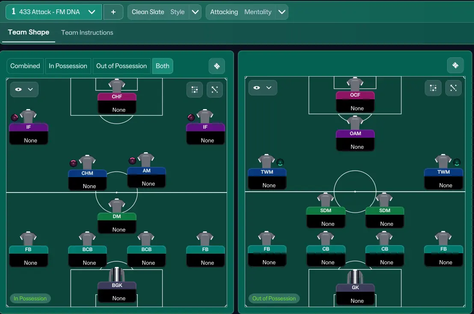474x314 pixels.
Task: Select the BGK role card
Action: point(117,292)
